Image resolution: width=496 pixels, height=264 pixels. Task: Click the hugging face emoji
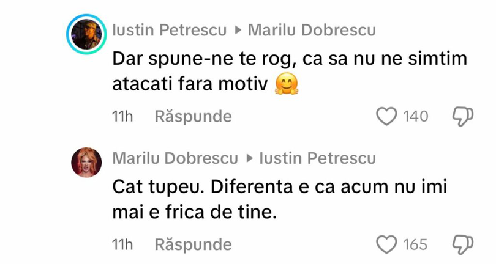pos(287,84)
